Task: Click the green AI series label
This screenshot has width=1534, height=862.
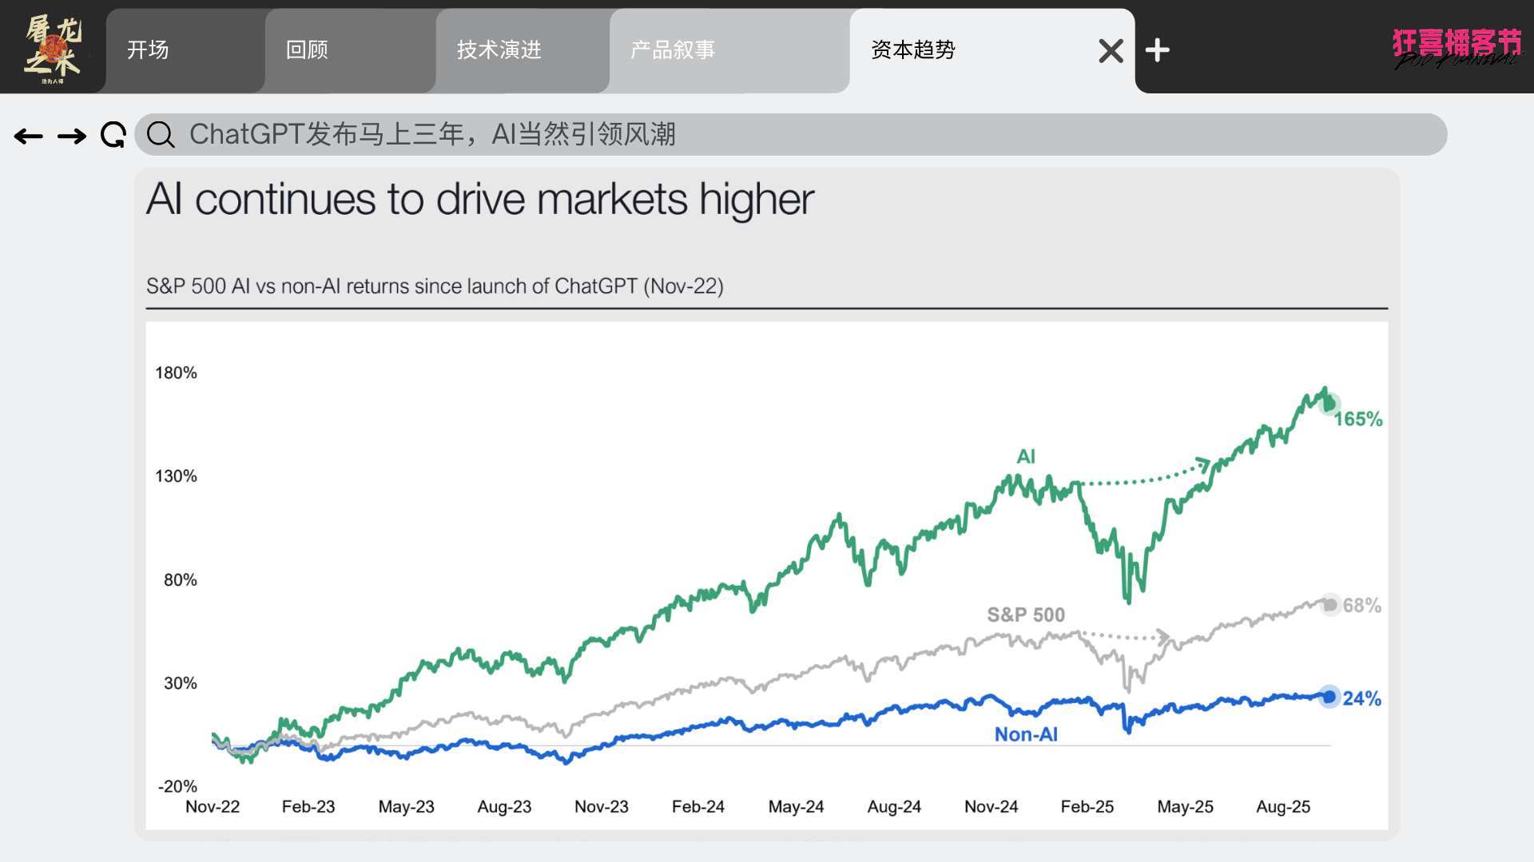Action: pyautogui.click(x=1026, y=457)
